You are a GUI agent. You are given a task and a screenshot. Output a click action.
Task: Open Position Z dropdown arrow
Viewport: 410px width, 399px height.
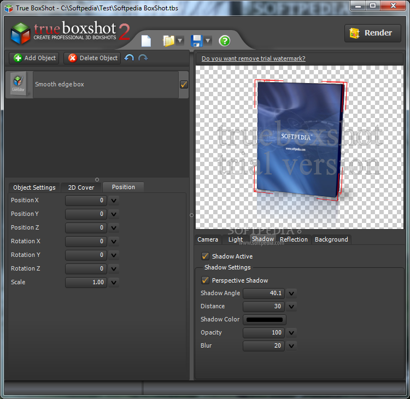pyautogui.click(x=114, y=228)
